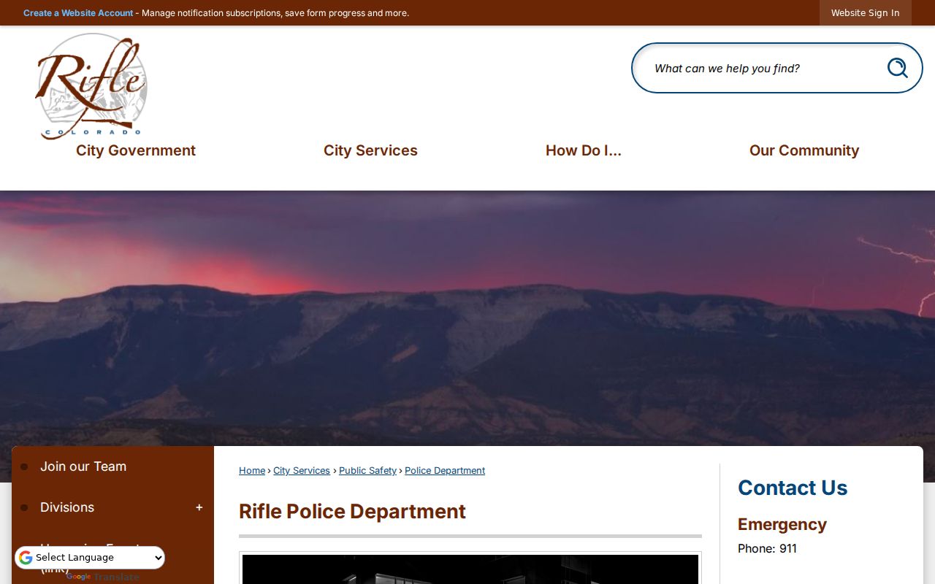The width and height of the screenshot is (935, 584).
Task: Open the Rifle Colorado logo homepage
Action: [91, 86]
